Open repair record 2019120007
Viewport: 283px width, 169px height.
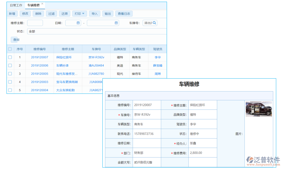pyautogui.click(x=40, y=57)
